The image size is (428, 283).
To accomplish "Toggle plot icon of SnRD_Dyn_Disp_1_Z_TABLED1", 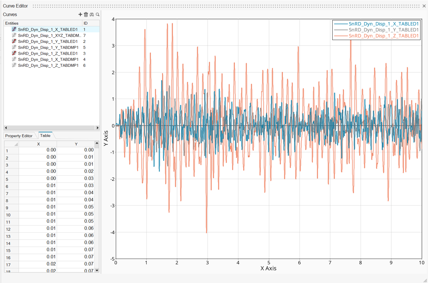I will [x=14, y=53].
